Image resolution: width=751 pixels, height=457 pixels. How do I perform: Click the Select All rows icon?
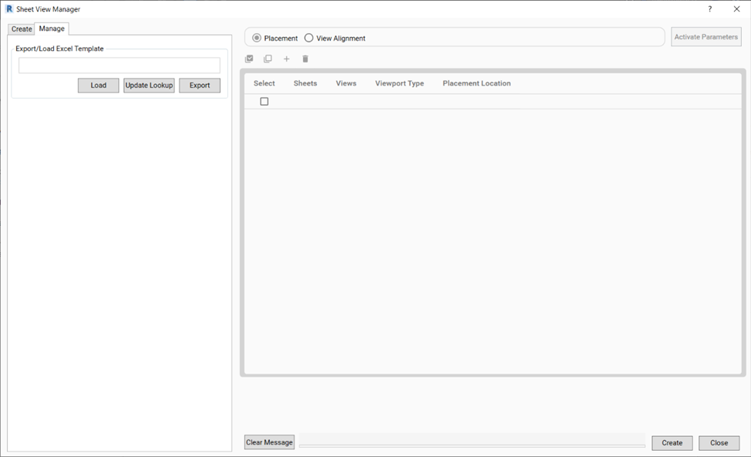[249, 59]
